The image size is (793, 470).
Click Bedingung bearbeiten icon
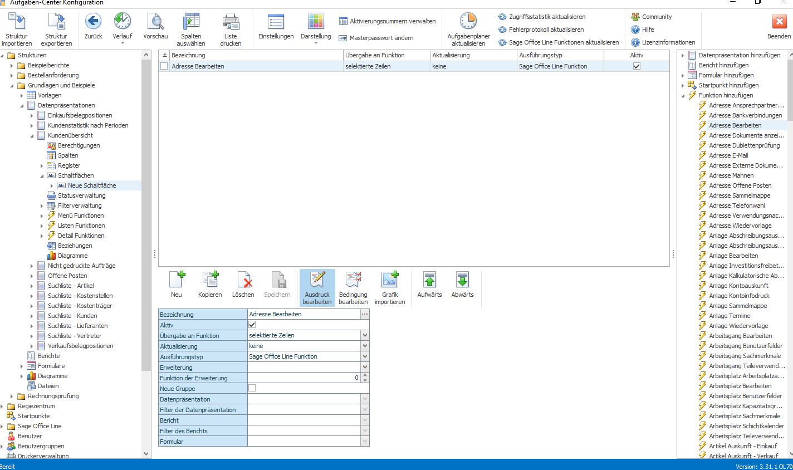tap(353, 280)
